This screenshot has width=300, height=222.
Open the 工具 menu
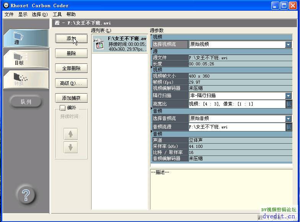pyautogui.click(x=57, y=15)
